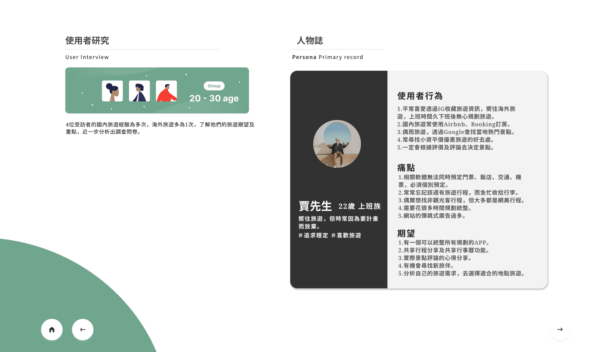Viewport: 612px width, 352px height.
Task: Click the Group pill label
Action: click(x=214, y=86)
